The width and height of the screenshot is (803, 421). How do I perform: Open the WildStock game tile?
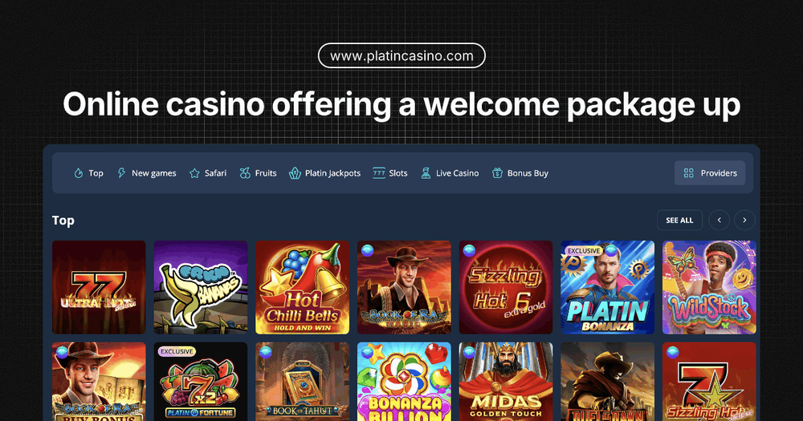pyautogui.click(x=709, y=288)
